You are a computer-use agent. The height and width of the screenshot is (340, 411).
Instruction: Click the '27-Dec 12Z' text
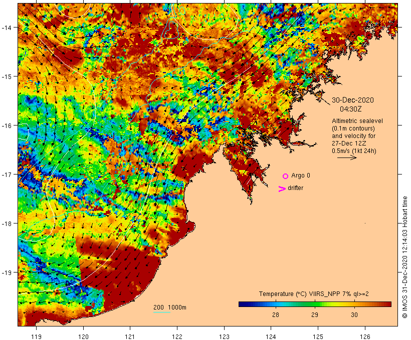(349, 143)
